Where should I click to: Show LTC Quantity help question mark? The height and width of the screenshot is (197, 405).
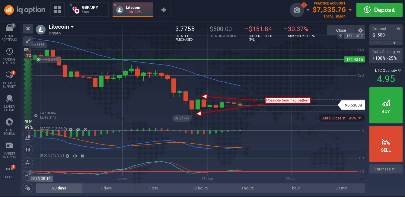pyautogui.click(x=400, y=71)
